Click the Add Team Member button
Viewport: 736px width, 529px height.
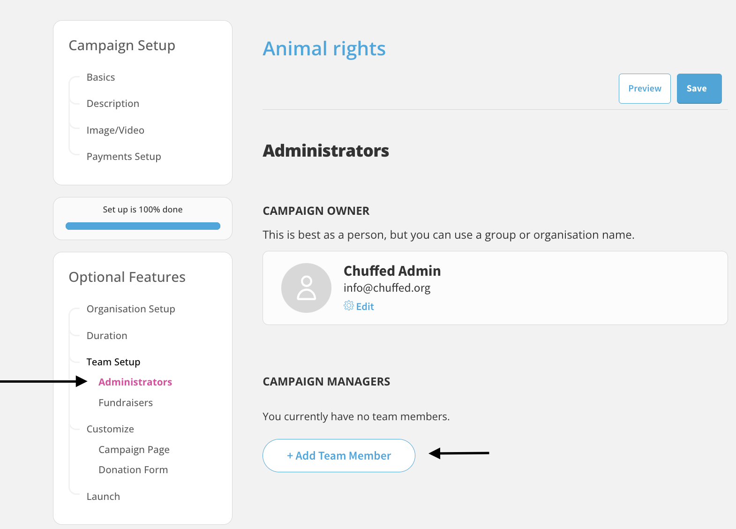coord(339,456)
